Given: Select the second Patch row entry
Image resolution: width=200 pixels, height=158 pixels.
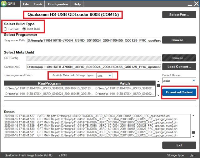Looking at the screenshot, I should click(x=125, y=94).
